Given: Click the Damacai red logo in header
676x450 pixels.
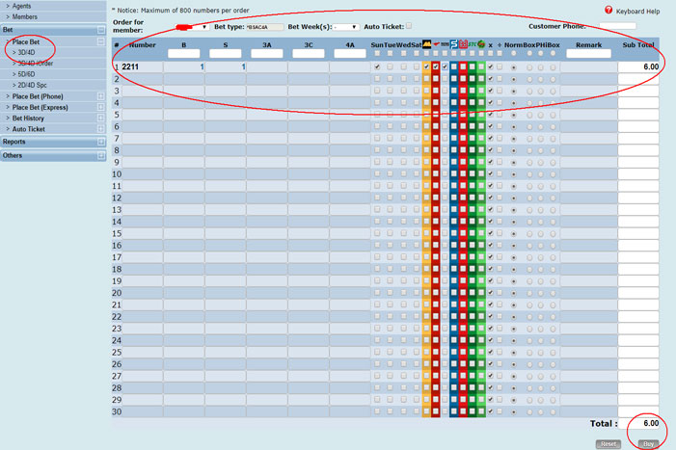Looking at the screenshot, I should (436, 44).
